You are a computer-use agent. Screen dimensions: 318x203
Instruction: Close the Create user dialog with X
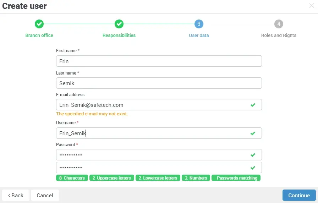[312, 6]
